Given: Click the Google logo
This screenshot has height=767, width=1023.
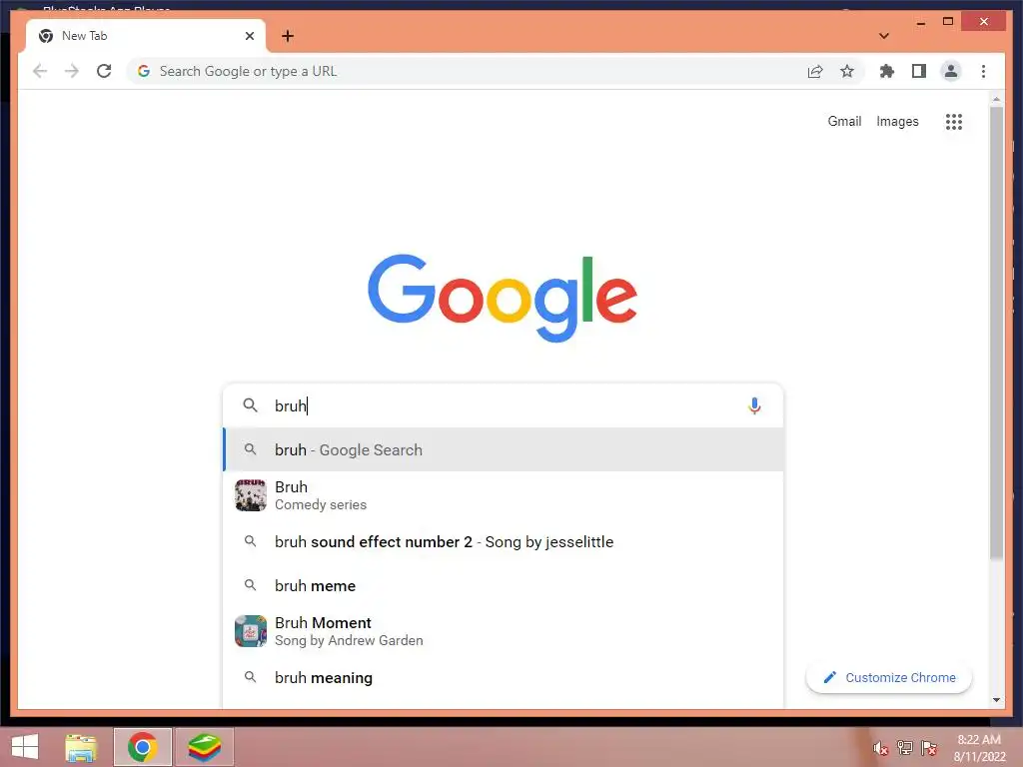Looking at the screenshot, I should tap(503, 298).
